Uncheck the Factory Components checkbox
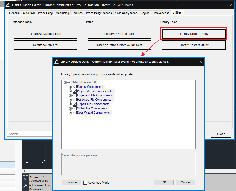Image resolution: width=236 pixels, height=191 pixels. click(x=75, y=87)
